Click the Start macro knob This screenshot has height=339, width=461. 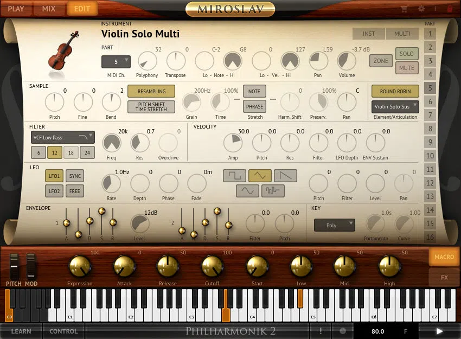click(257, 266)
